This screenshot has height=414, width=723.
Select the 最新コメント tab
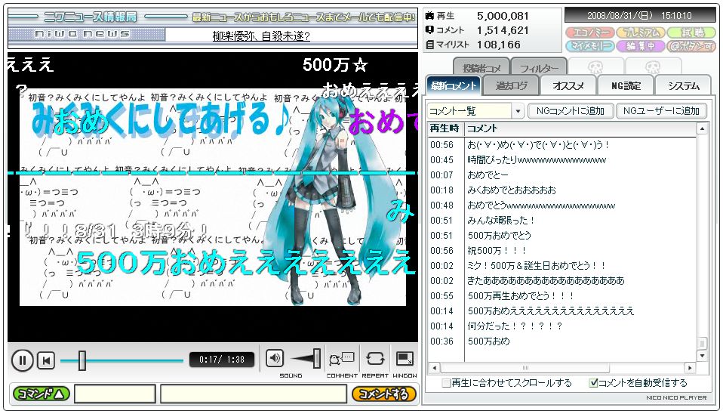453,86
